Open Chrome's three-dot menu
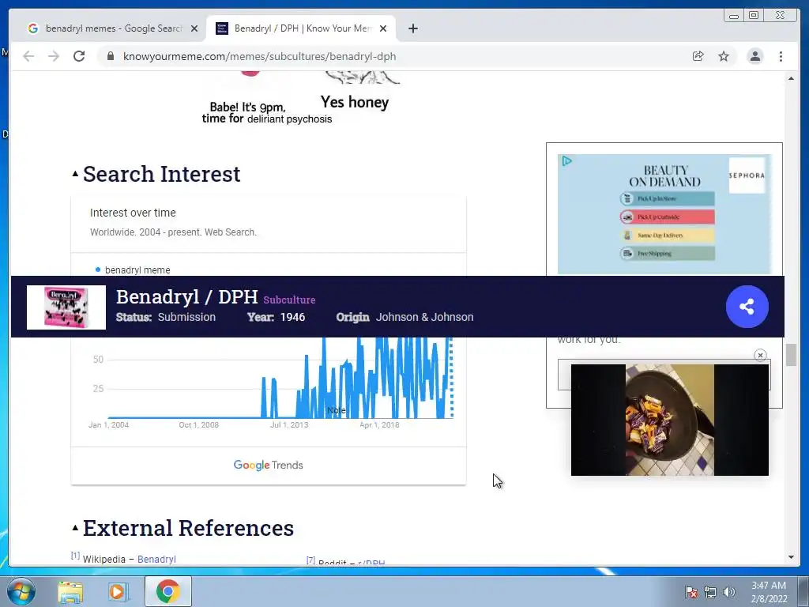 pyautogui.click(x=781, y=56)
